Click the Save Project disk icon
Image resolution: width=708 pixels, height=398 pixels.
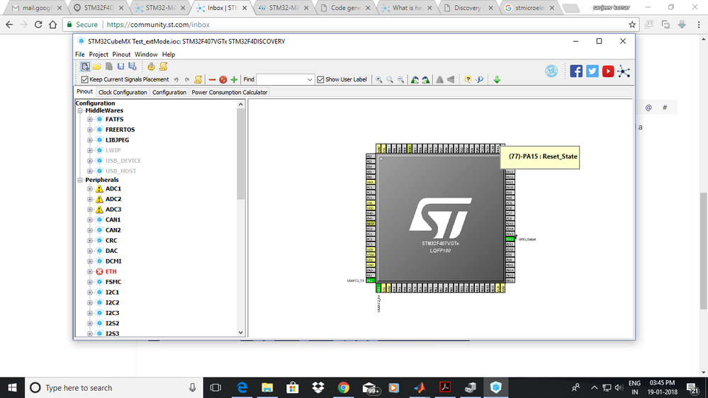120,67
